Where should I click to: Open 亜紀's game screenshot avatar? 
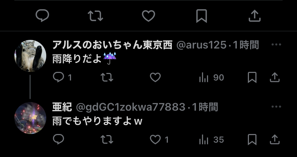(30, 118)
